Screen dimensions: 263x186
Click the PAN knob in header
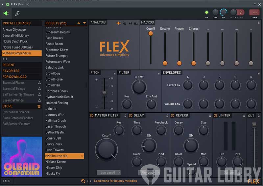215,12
